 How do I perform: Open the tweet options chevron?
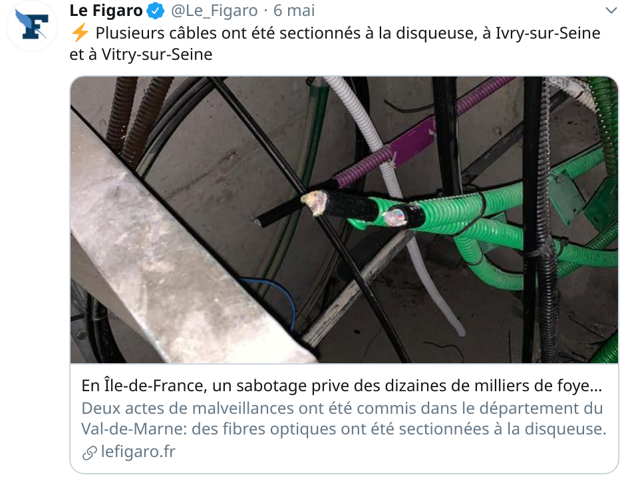click(611, 11)
